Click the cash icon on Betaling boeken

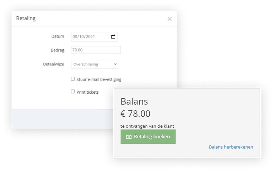[129, 137]
